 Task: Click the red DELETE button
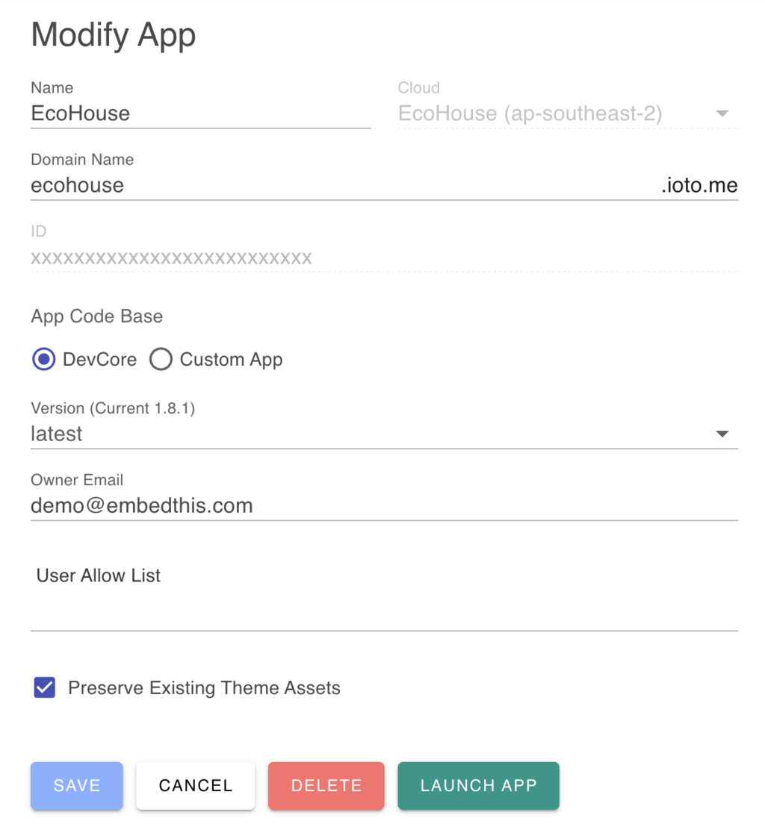pos(326,785)
